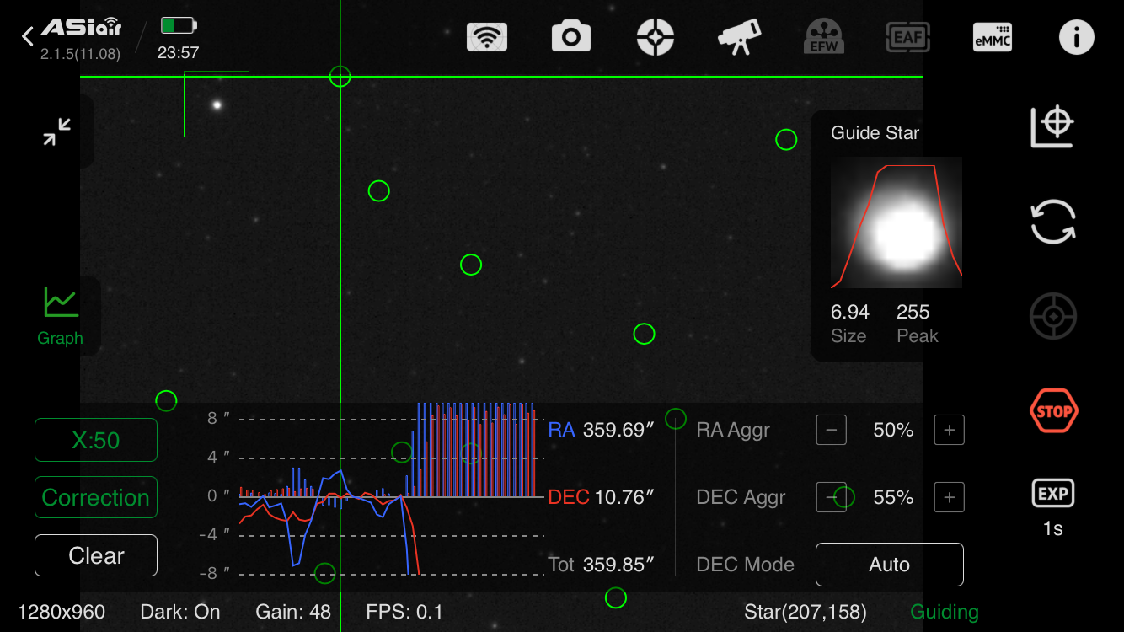Click the looping refresh arrows icon
Viewport: 1124px width, 632px height.
click(1053, 222)
